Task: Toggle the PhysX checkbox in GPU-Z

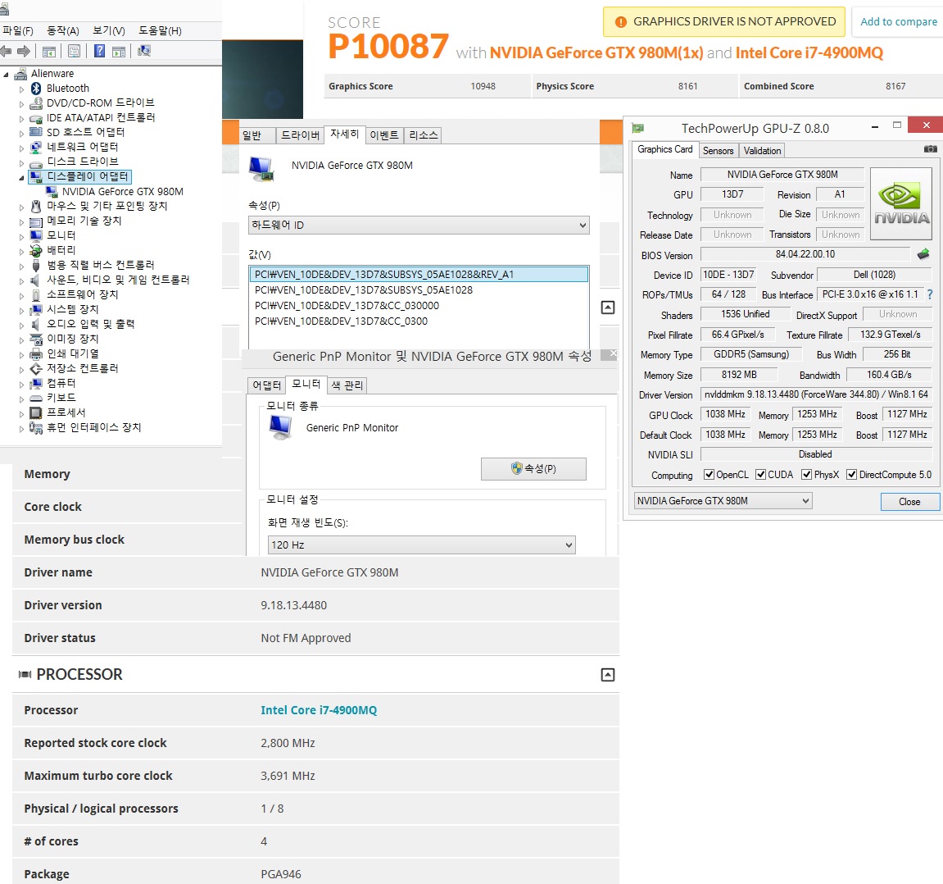Action: 806,475
